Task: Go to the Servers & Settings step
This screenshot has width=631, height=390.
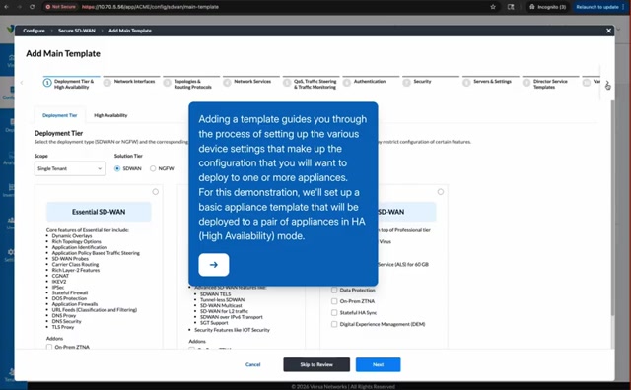Action: pyautogui.click(x=491, y=82)
